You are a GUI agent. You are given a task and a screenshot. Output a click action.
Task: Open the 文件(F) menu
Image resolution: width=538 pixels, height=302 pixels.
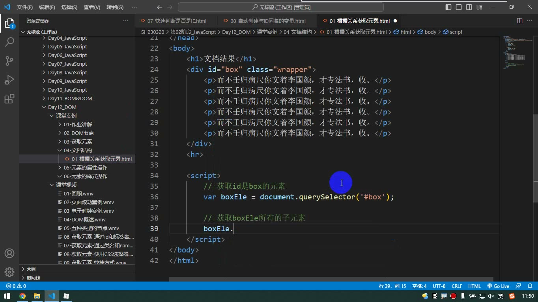point(25,7)
